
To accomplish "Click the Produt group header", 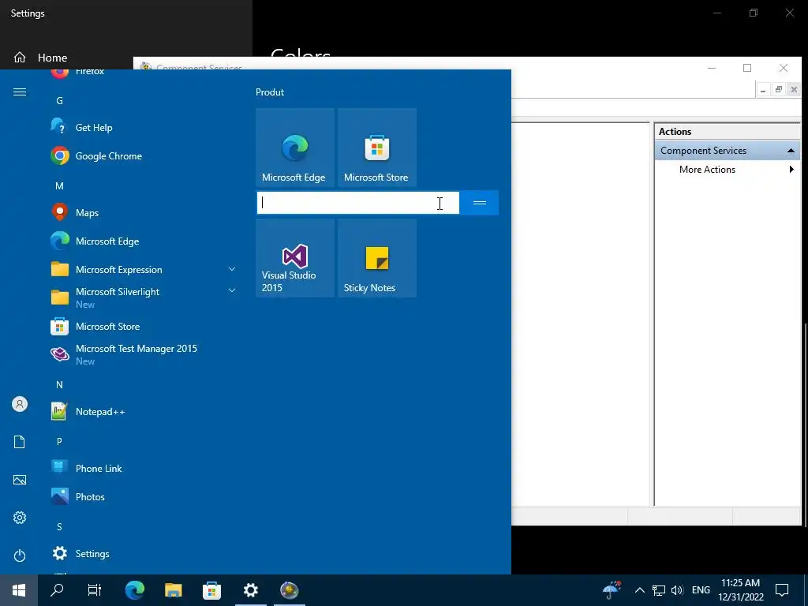I will tap(270, 92).
